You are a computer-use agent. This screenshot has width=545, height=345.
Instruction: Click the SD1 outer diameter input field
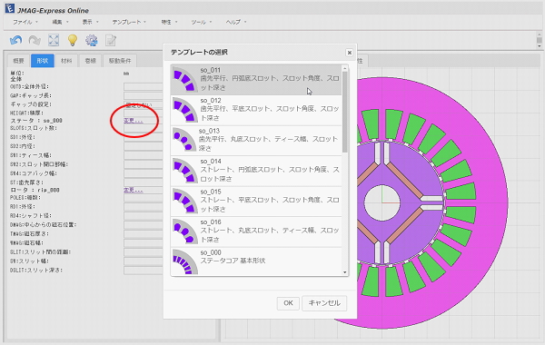(x=144, y=137)
